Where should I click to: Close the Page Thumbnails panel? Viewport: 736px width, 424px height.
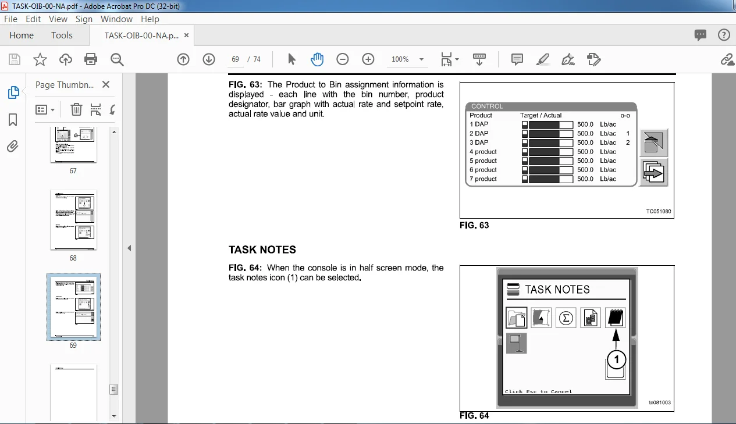pos(106,84)
